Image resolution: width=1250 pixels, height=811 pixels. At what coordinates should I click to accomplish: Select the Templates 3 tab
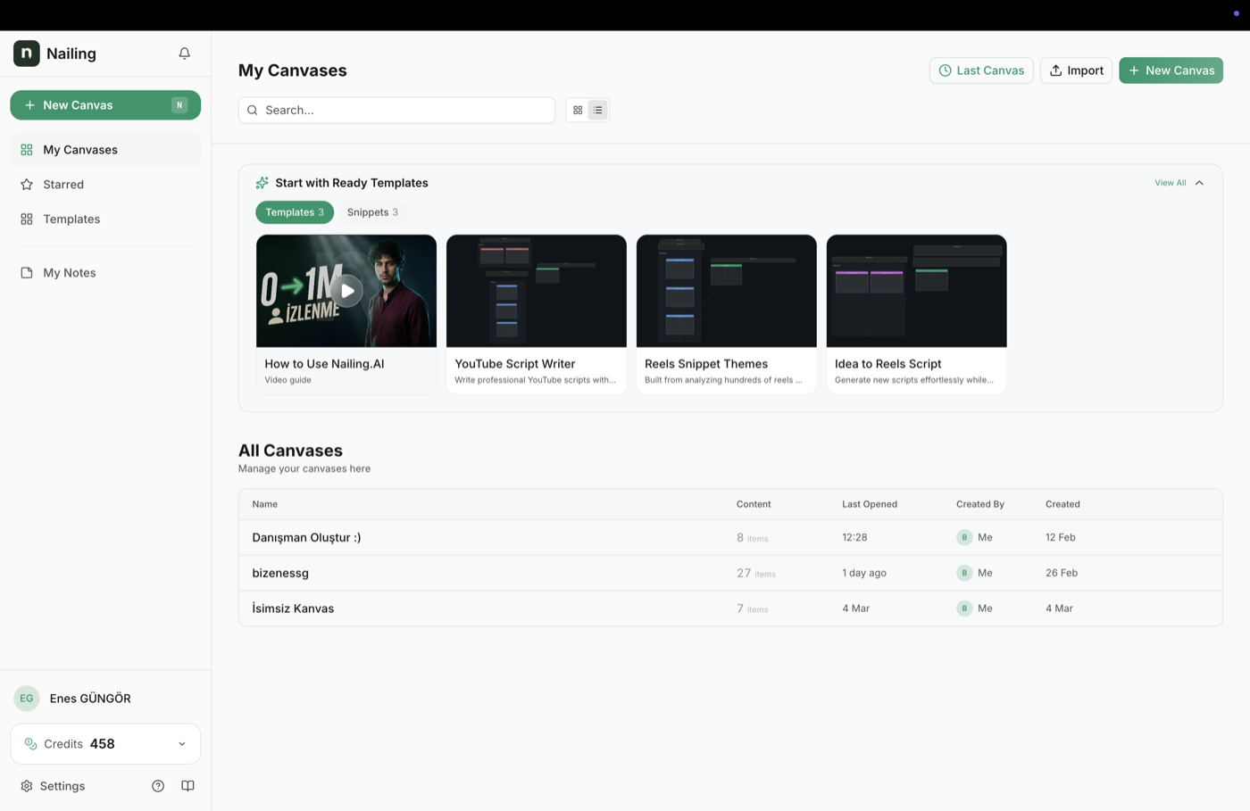(295, 212)
